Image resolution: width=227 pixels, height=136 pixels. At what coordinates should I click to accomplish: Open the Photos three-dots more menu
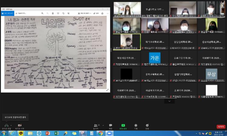[x=107, y=13]
